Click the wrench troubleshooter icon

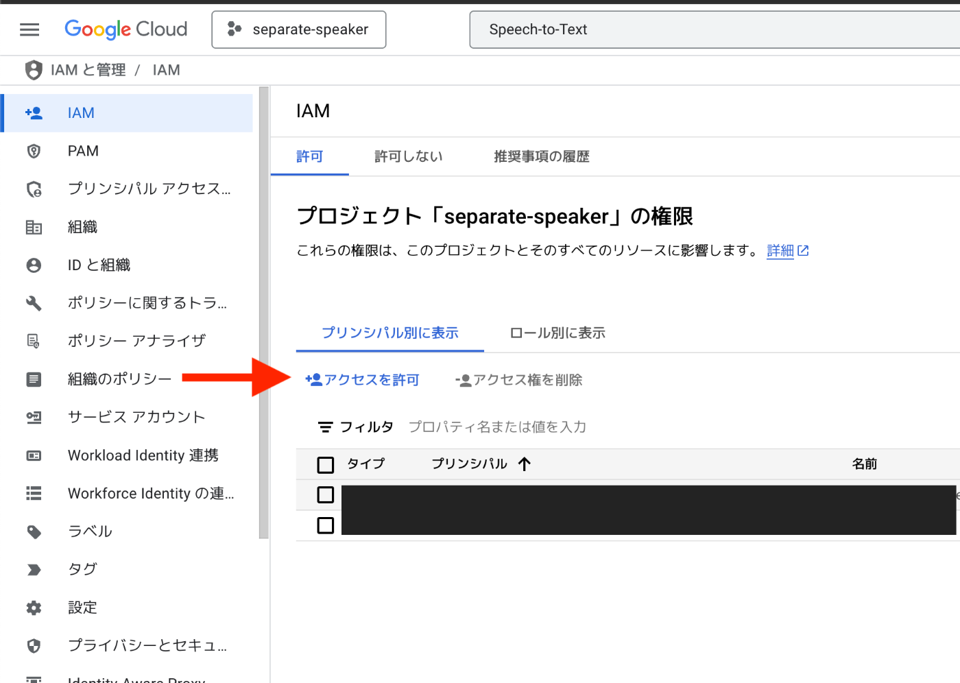[x=34, y=303]
